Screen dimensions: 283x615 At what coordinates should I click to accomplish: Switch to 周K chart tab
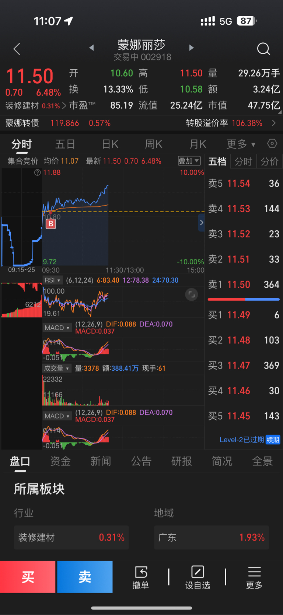click(x=154, y=144)
